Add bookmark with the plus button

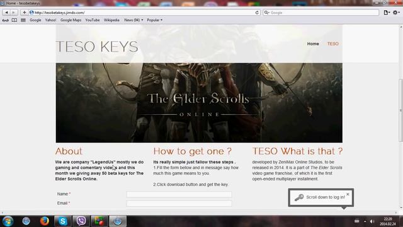pyautogui.click(x=24, y=13)
